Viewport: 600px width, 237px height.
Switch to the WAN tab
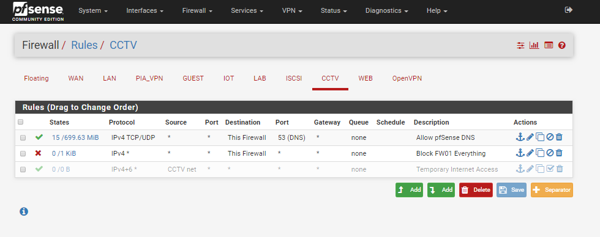76,78
